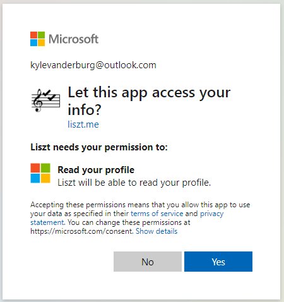
Task: Click the Microsoft icon beside Read your profile
Action: click(x=40, y=173)
